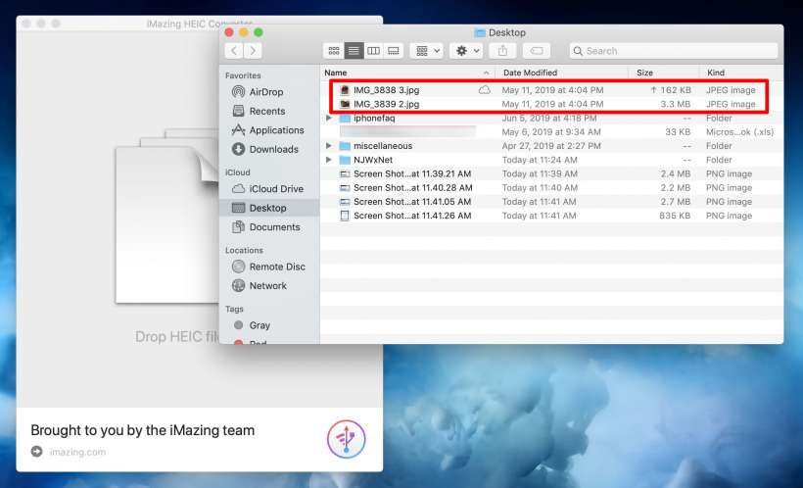The height and width of the screenshot is (488, 803).
Task: Switch Finder to column view
Action: click(x=373, y=51)
